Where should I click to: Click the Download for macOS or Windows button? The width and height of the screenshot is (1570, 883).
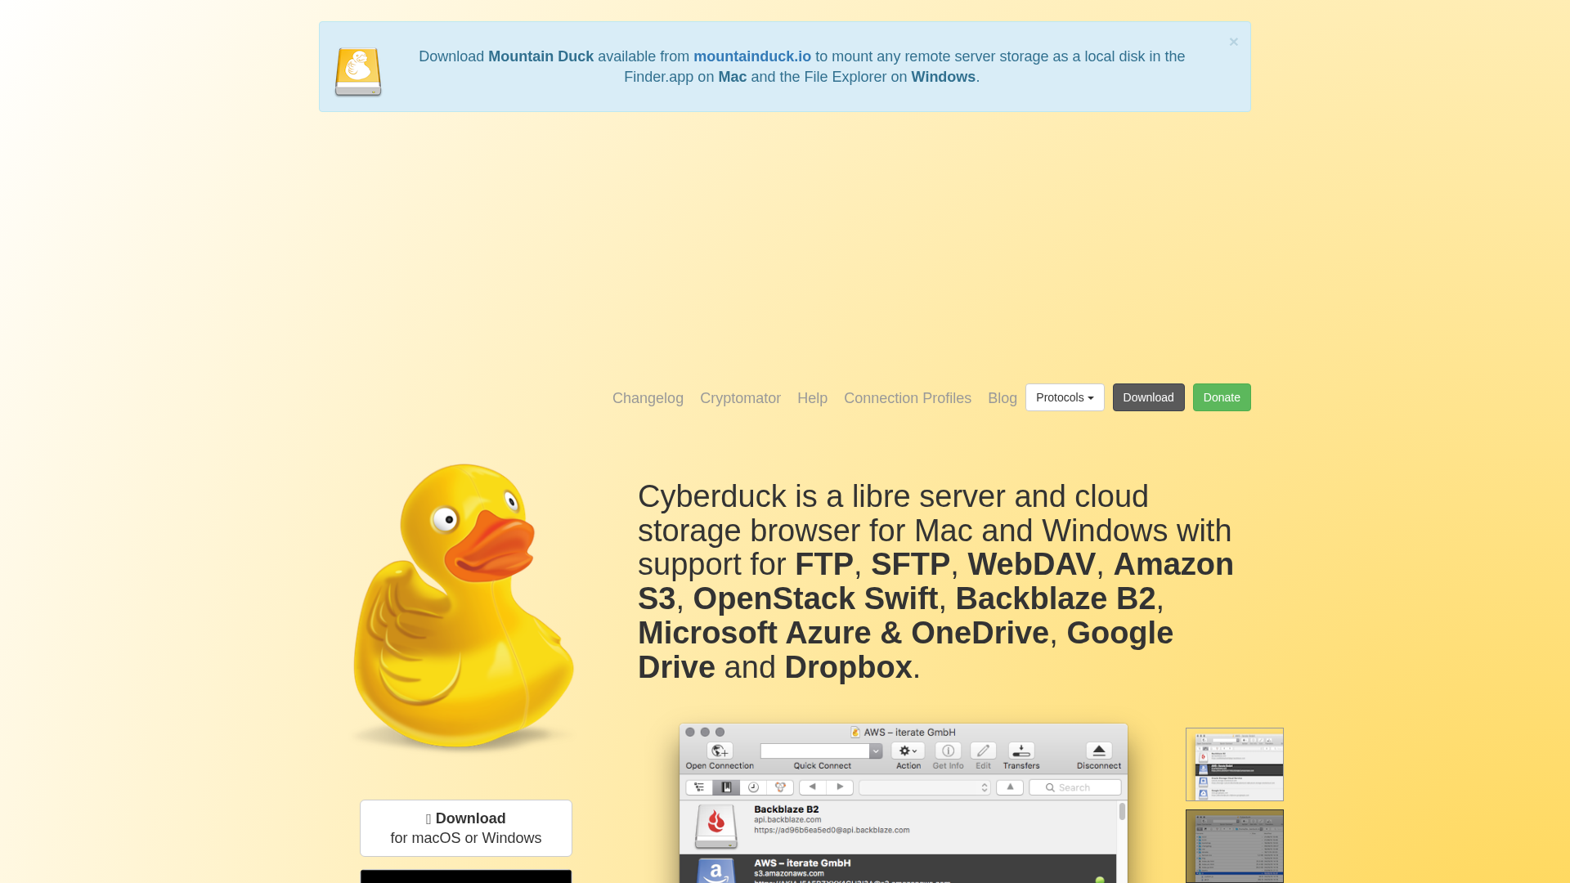tap(466, 828)
